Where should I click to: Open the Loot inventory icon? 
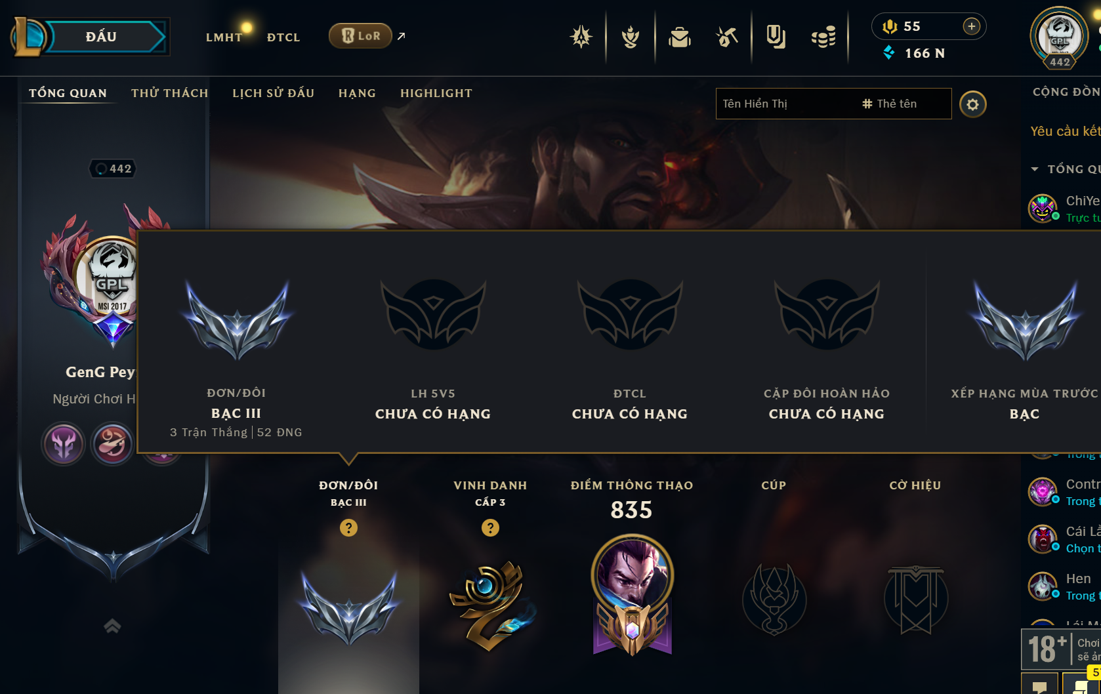tap(776, 37)
